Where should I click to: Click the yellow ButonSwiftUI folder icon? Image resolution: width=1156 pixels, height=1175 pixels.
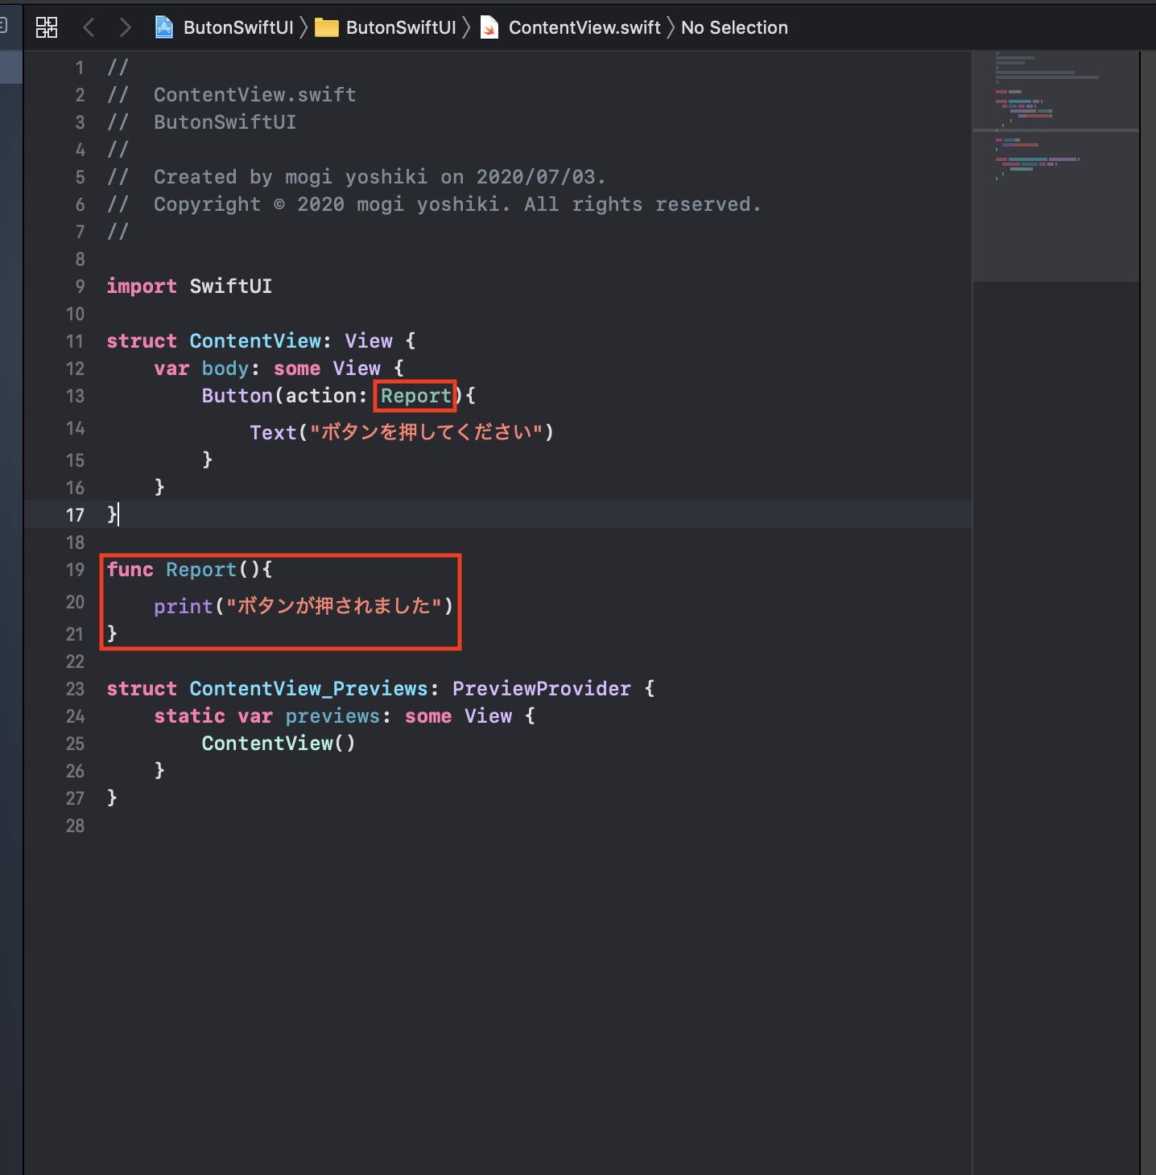point(326,28)
